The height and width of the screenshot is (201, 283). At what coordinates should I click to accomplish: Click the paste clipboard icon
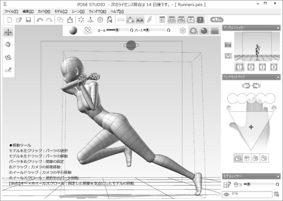pos(70,20)
